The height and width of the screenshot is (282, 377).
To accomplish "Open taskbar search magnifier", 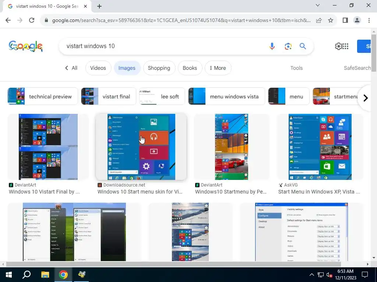I will (x=27, y=275).
